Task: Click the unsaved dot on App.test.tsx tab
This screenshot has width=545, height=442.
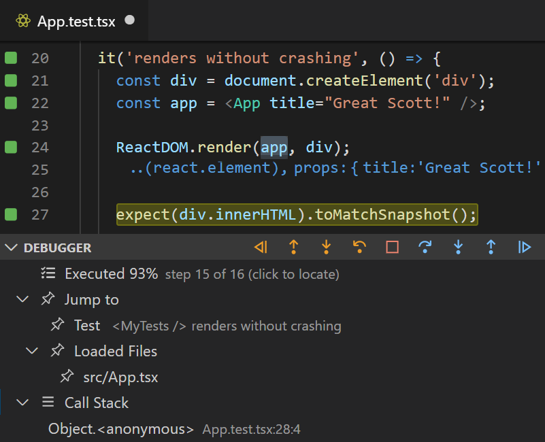Action: pyautogui.click(x=130, y=20)
